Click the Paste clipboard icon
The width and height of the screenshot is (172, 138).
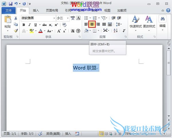[x=8, y=19]
